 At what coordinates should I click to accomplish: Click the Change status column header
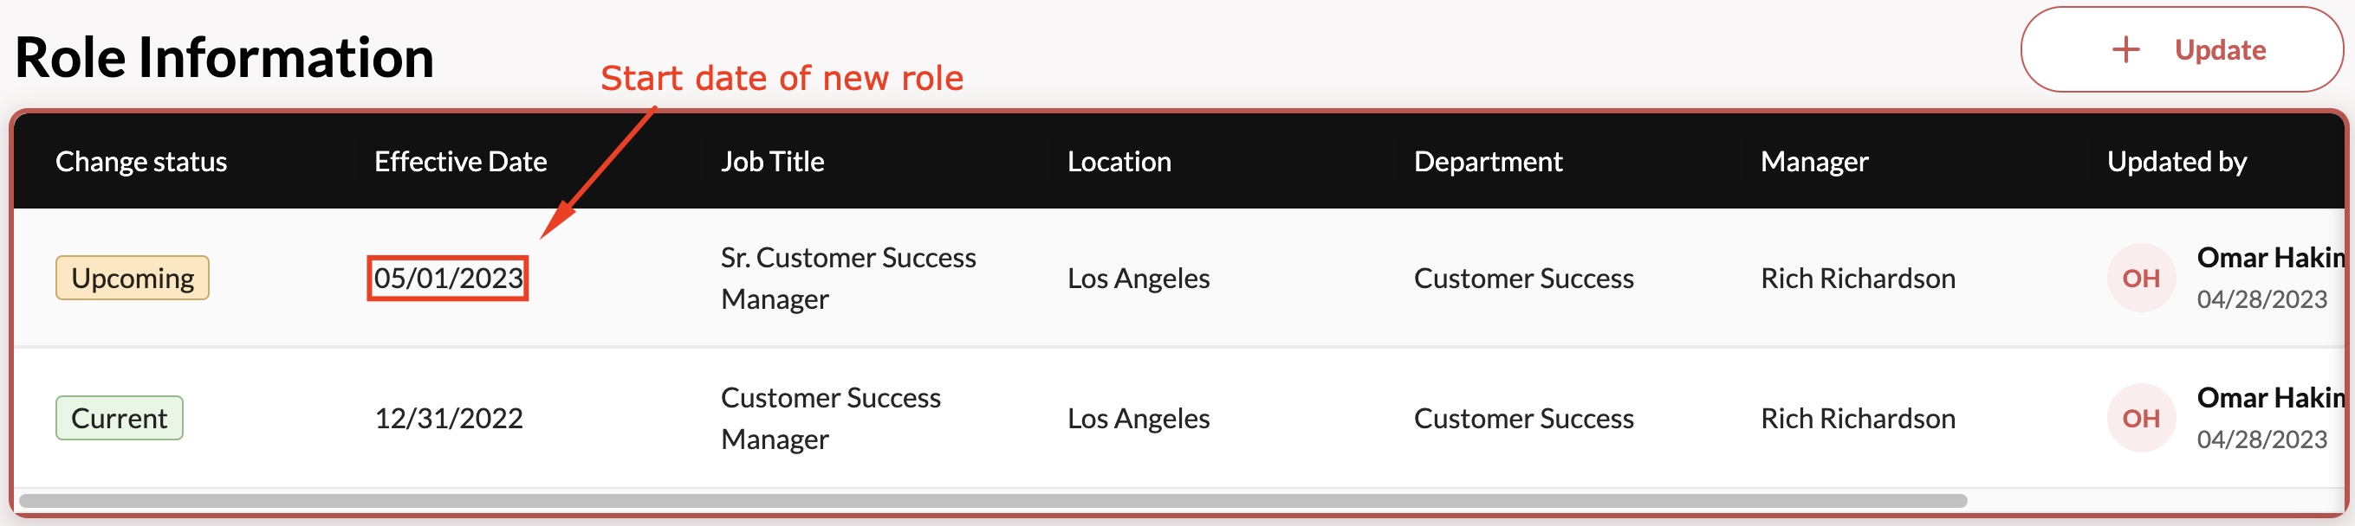pyautogui.click(x=140, y=162)
